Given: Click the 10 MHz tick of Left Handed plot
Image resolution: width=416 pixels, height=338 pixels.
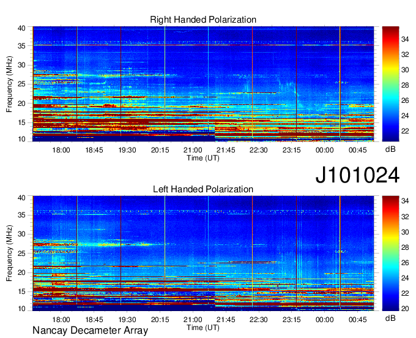Looking at the screenshot, I should coord(21,309).
